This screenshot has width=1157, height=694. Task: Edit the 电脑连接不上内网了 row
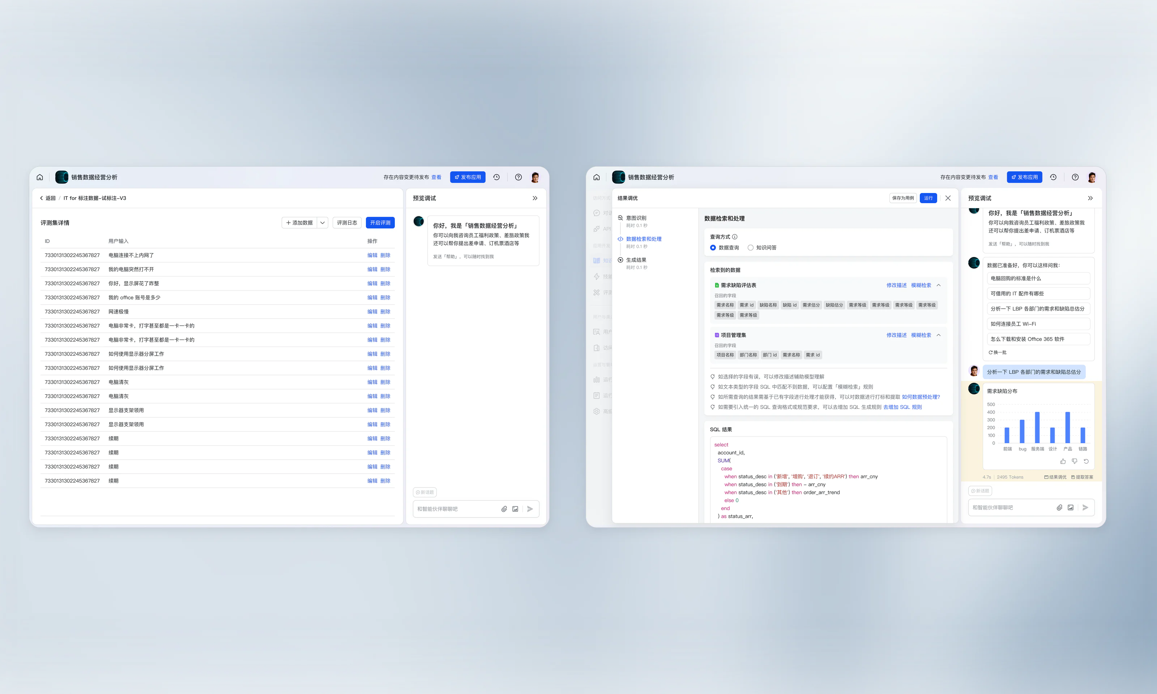pyautogui.click(x=372, y=255)
